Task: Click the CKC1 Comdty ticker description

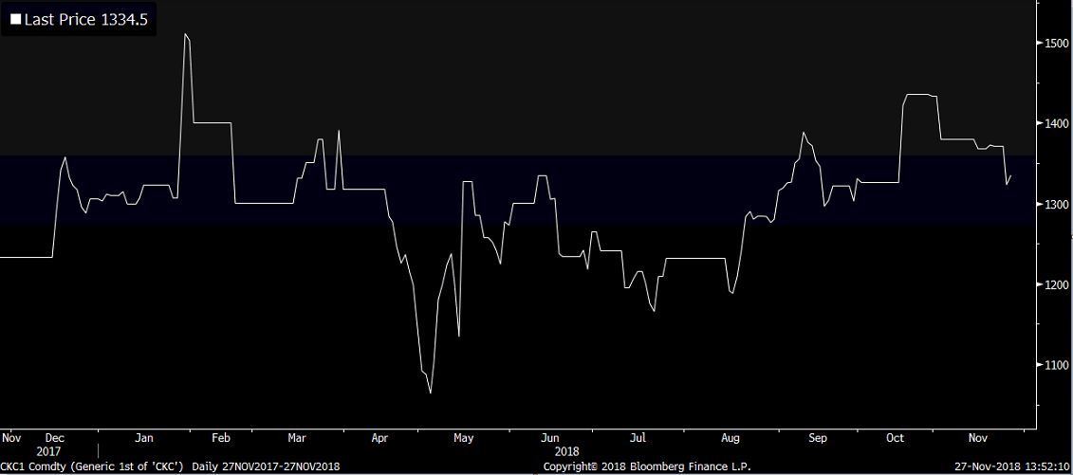Action: 92,466
